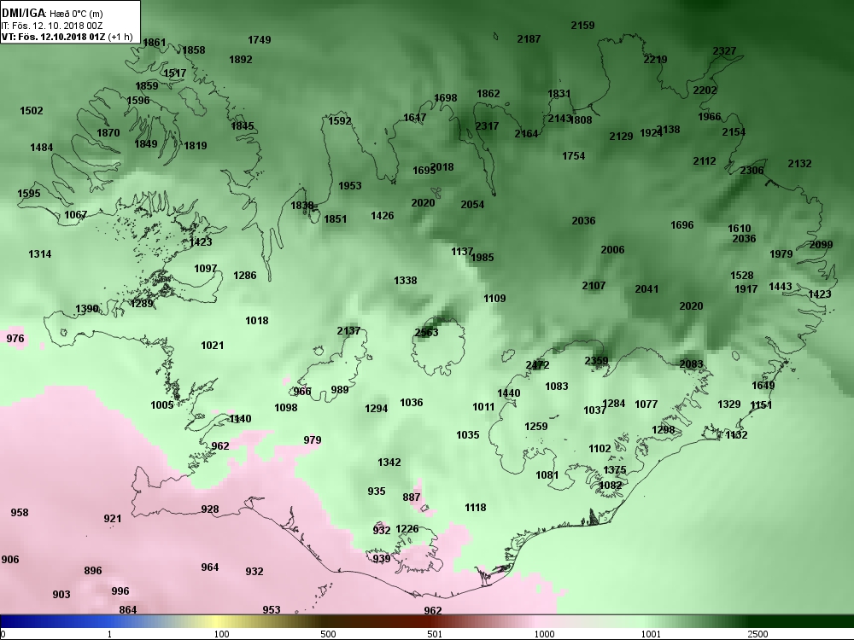854x640 pixels.
Task: Click the map value 2099
Action: point(821,244)
